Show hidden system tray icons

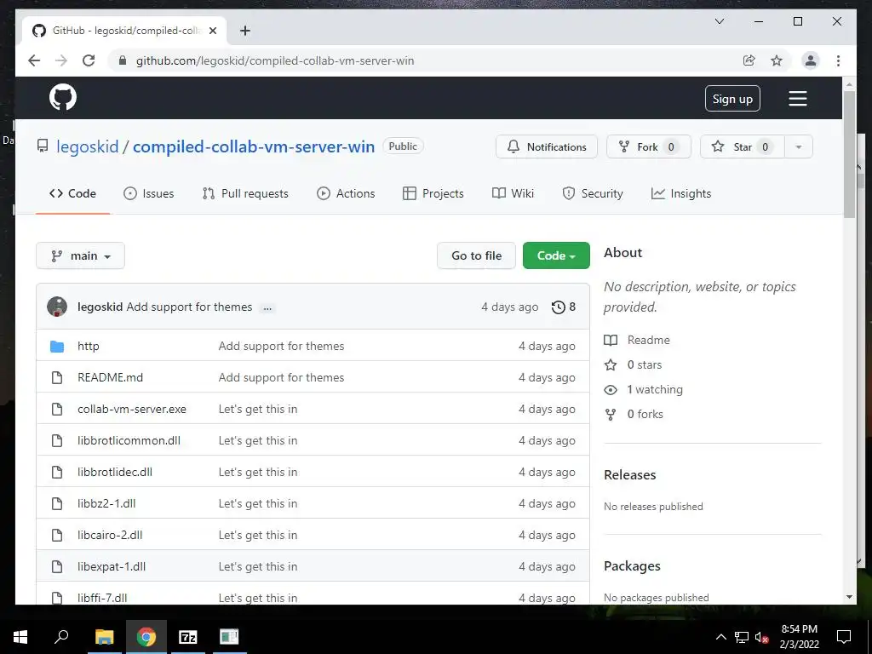click(720, 637)
